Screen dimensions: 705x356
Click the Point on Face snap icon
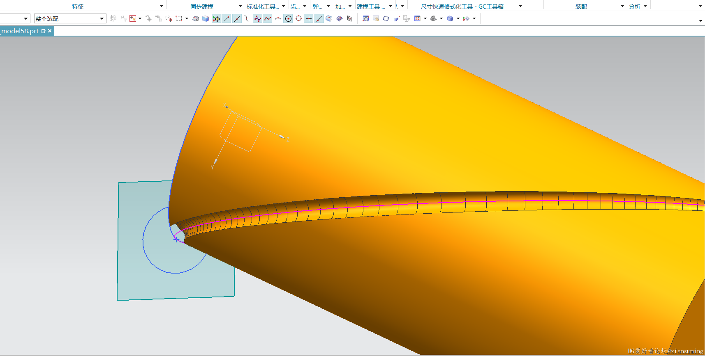coord(329,18)
